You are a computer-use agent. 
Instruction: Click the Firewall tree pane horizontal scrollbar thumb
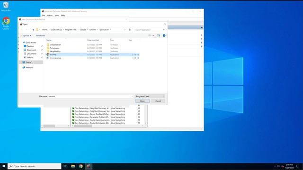pos(49,126)
